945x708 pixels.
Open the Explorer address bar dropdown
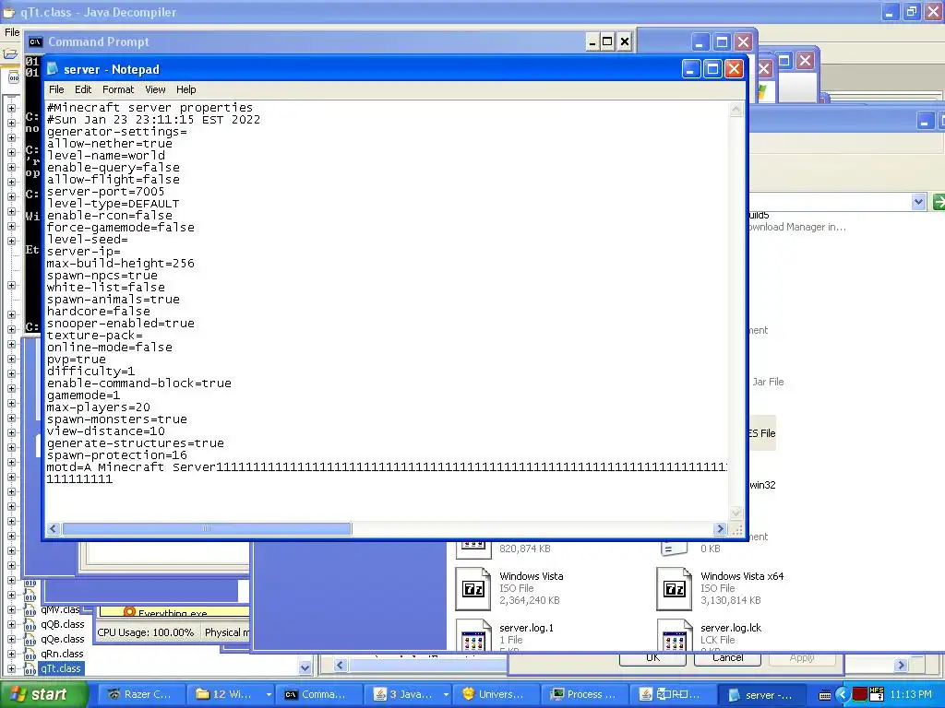[x=918, y=202]
